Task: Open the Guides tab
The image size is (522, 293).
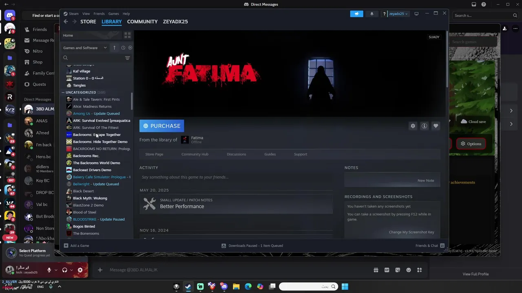Action: point(270,154)
